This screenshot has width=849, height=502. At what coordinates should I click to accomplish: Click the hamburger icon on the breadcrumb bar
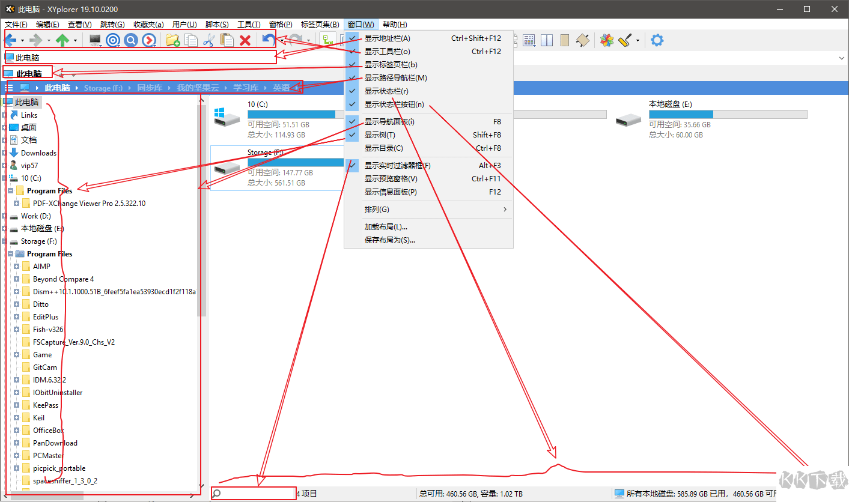click(x=9, y=88)
